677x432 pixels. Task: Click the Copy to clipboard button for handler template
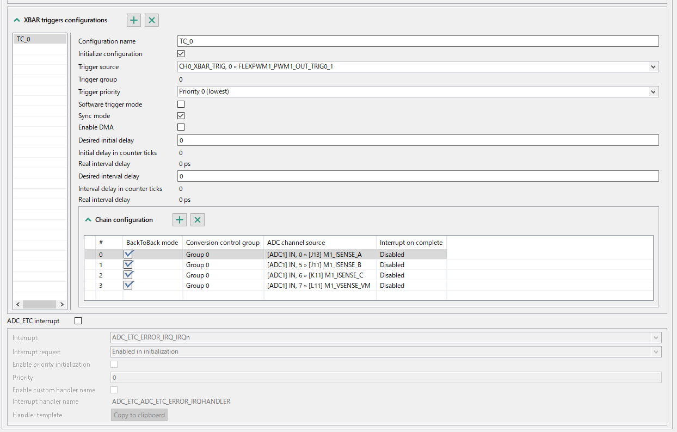pos(139,415)
